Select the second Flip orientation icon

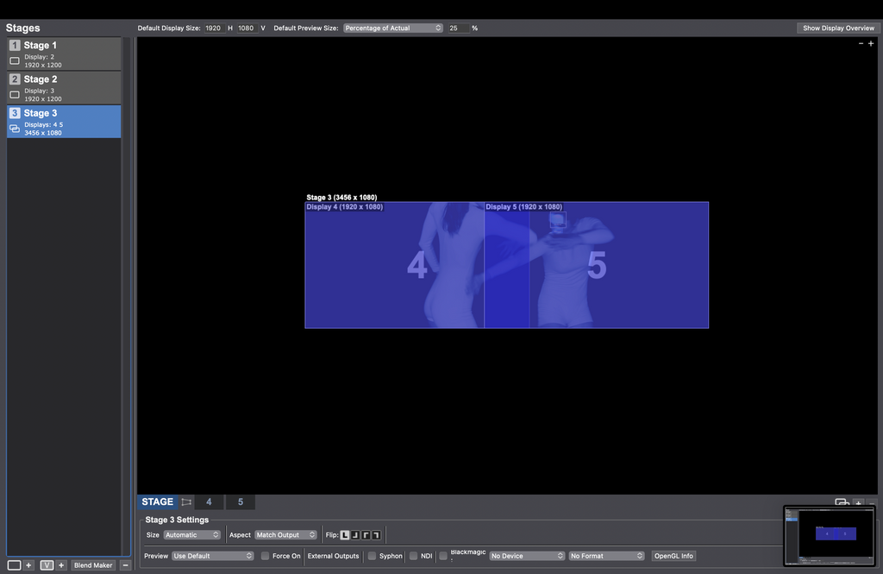[x=356, y=535]
